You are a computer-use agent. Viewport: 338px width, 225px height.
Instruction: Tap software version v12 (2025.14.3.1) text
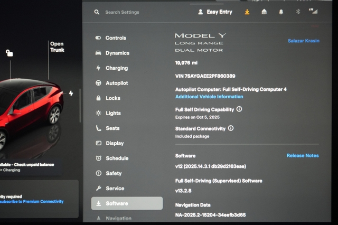click(211, 166)
